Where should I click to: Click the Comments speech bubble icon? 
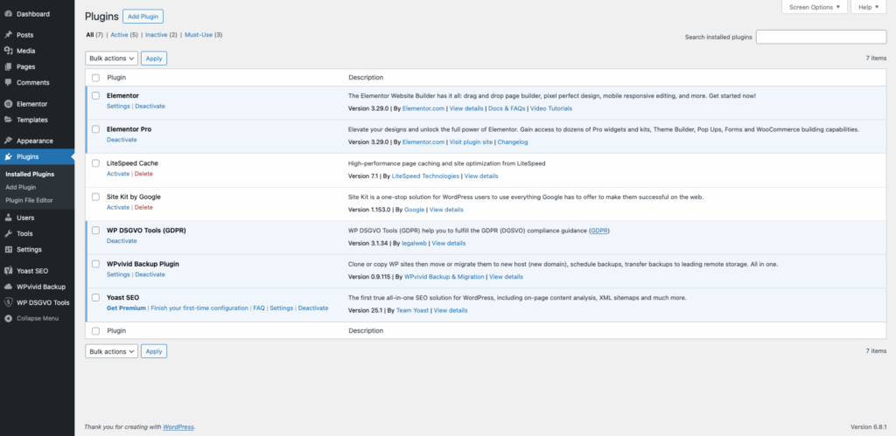coord(9,82)
